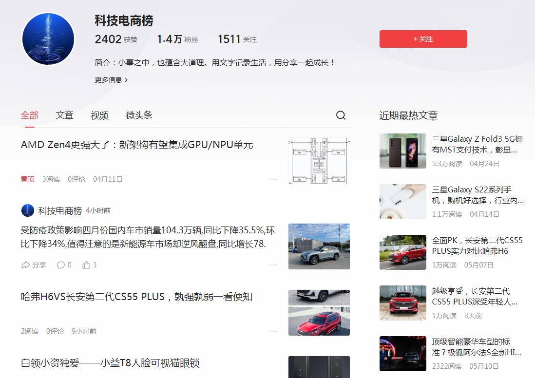Viewport: 535px width, 378px height.
Task: Click the red CS55 PLUS driving thumbnail
Action: (x=402, y=252)
